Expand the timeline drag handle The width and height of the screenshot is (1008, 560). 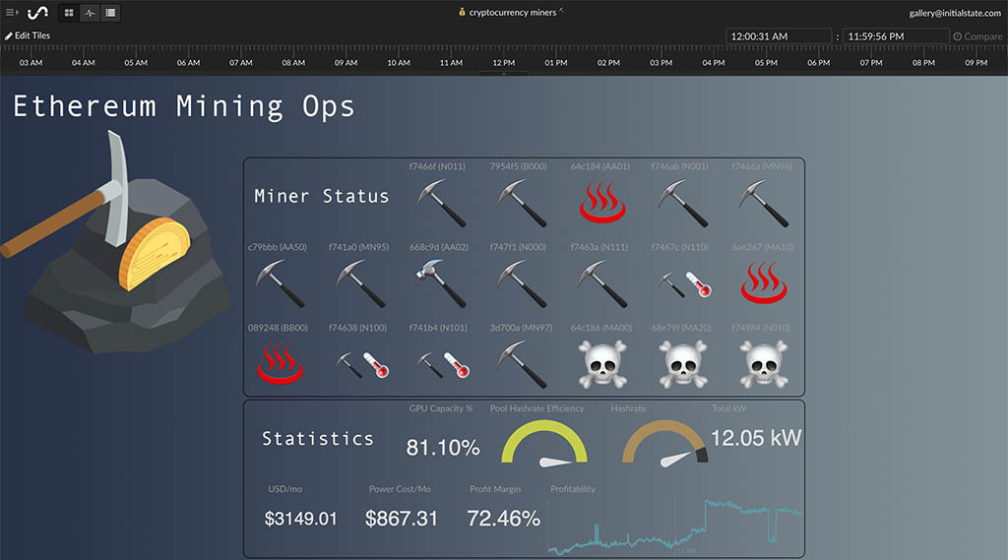504,74
